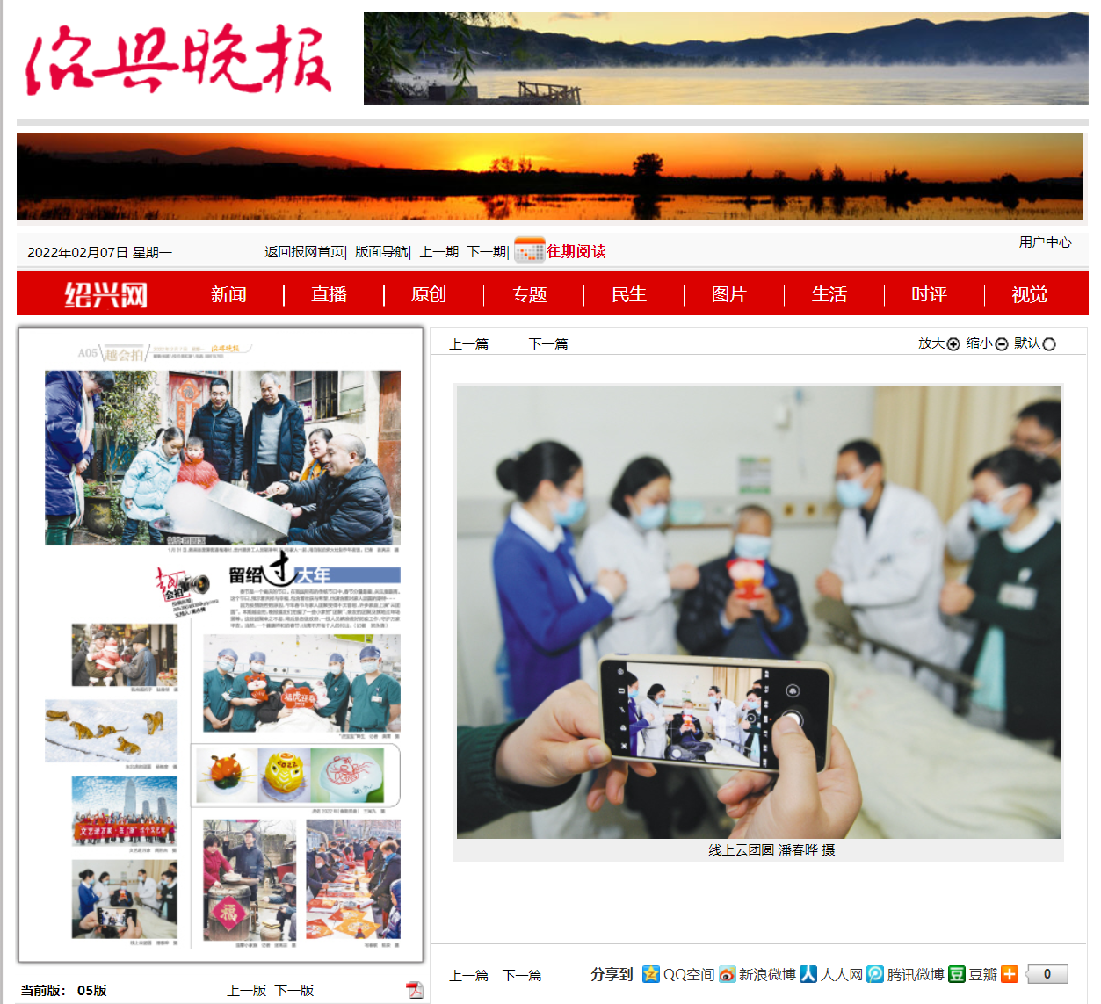Open the 图片 navigation tab

click(x=729, y=294)
